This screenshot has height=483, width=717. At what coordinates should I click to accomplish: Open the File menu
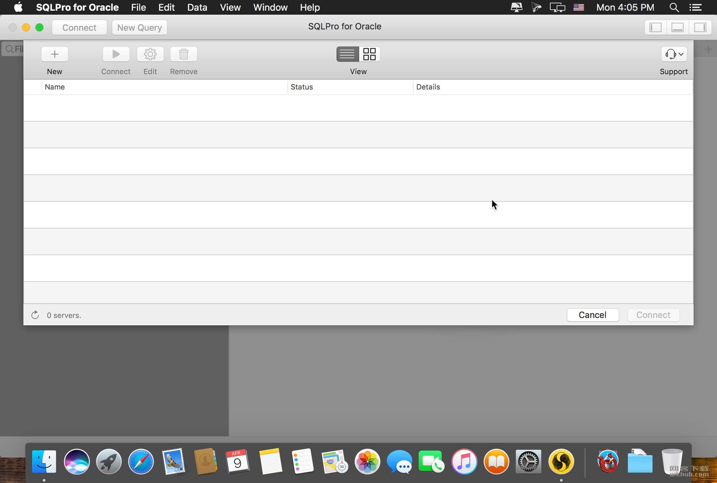coord(138,7)
